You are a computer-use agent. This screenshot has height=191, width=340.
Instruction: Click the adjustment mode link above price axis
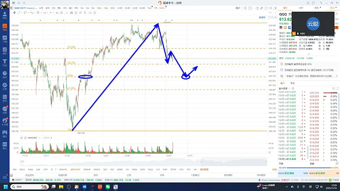(262, 17)
